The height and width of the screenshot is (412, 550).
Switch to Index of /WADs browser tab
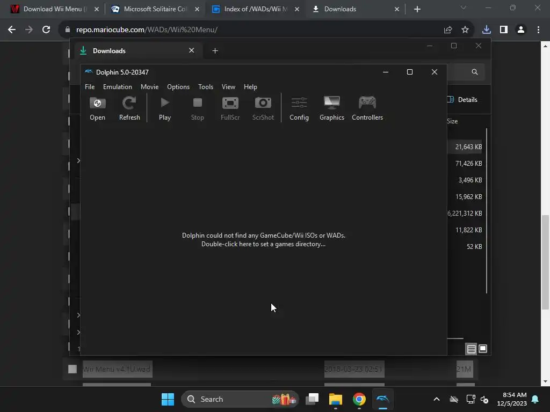(255, 9)
